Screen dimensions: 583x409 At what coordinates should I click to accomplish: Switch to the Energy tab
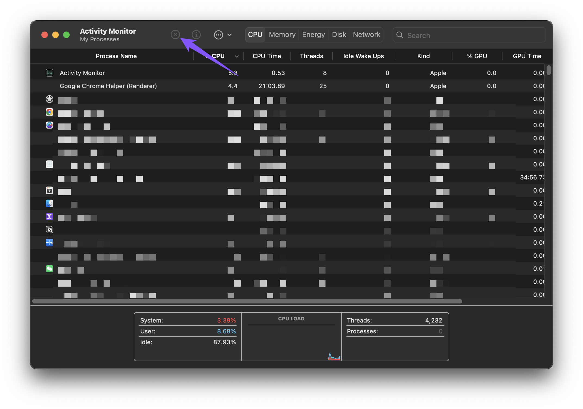pyautogui.click(x=313, y=35)
